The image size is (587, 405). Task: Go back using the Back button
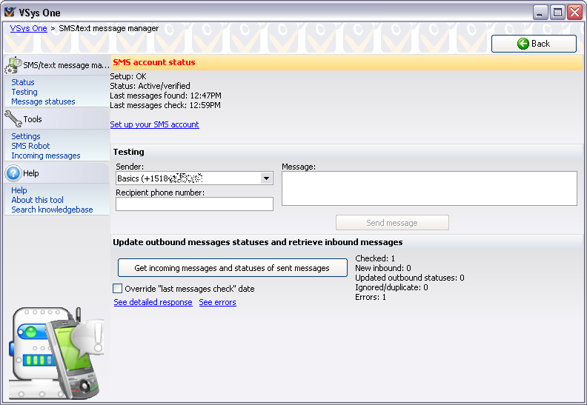pyautogui.click(x=534, y=44)
